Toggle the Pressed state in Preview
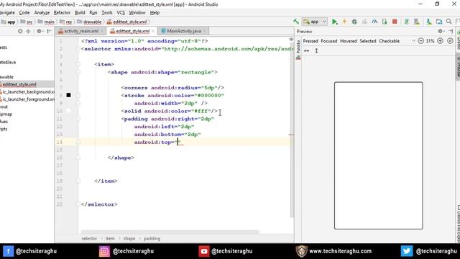 click(310, 41)
